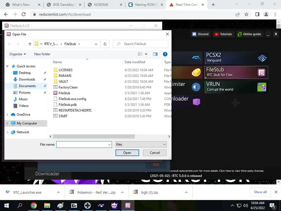Open the Online guide link
Viewport: 281px width, 211px height.
249,34
